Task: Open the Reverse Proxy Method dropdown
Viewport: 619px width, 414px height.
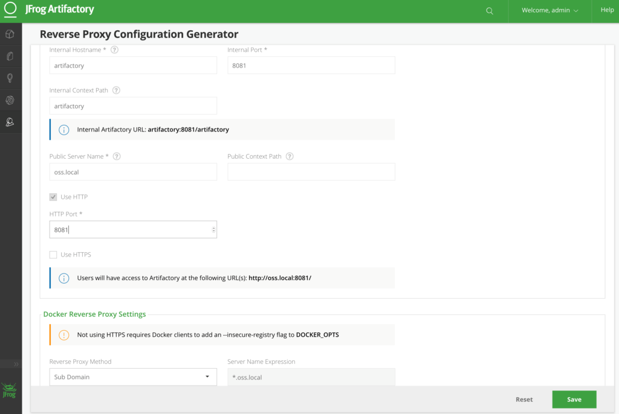Action: (132, 377)
